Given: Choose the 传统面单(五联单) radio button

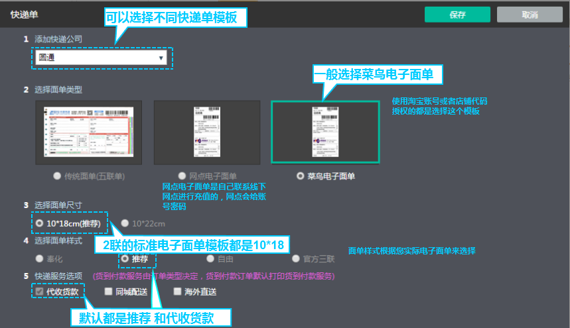Looking at the screenshot, I should pyautogui.click(x=57, y=176).
